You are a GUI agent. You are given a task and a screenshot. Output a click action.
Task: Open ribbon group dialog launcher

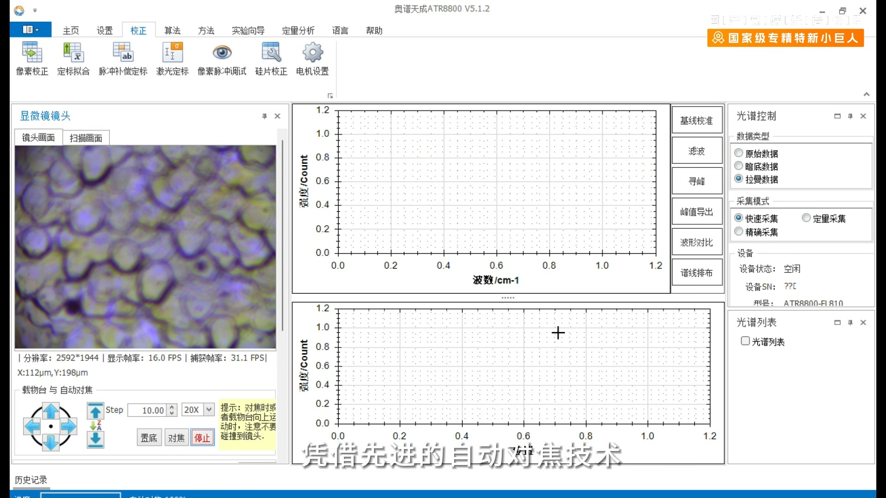(x=330, y=96)
